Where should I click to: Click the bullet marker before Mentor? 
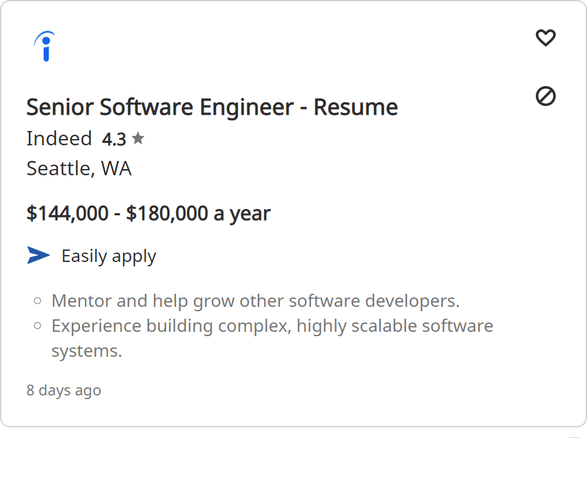(x=38, y=301)
